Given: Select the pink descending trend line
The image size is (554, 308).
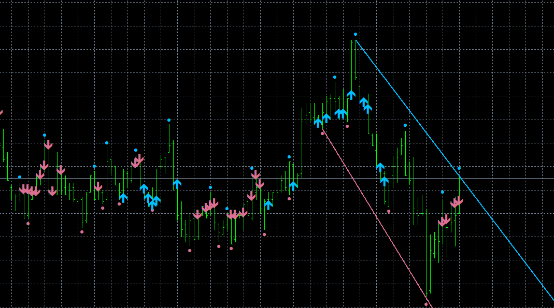Looking at the screenshot, I should tap(377, 219).
